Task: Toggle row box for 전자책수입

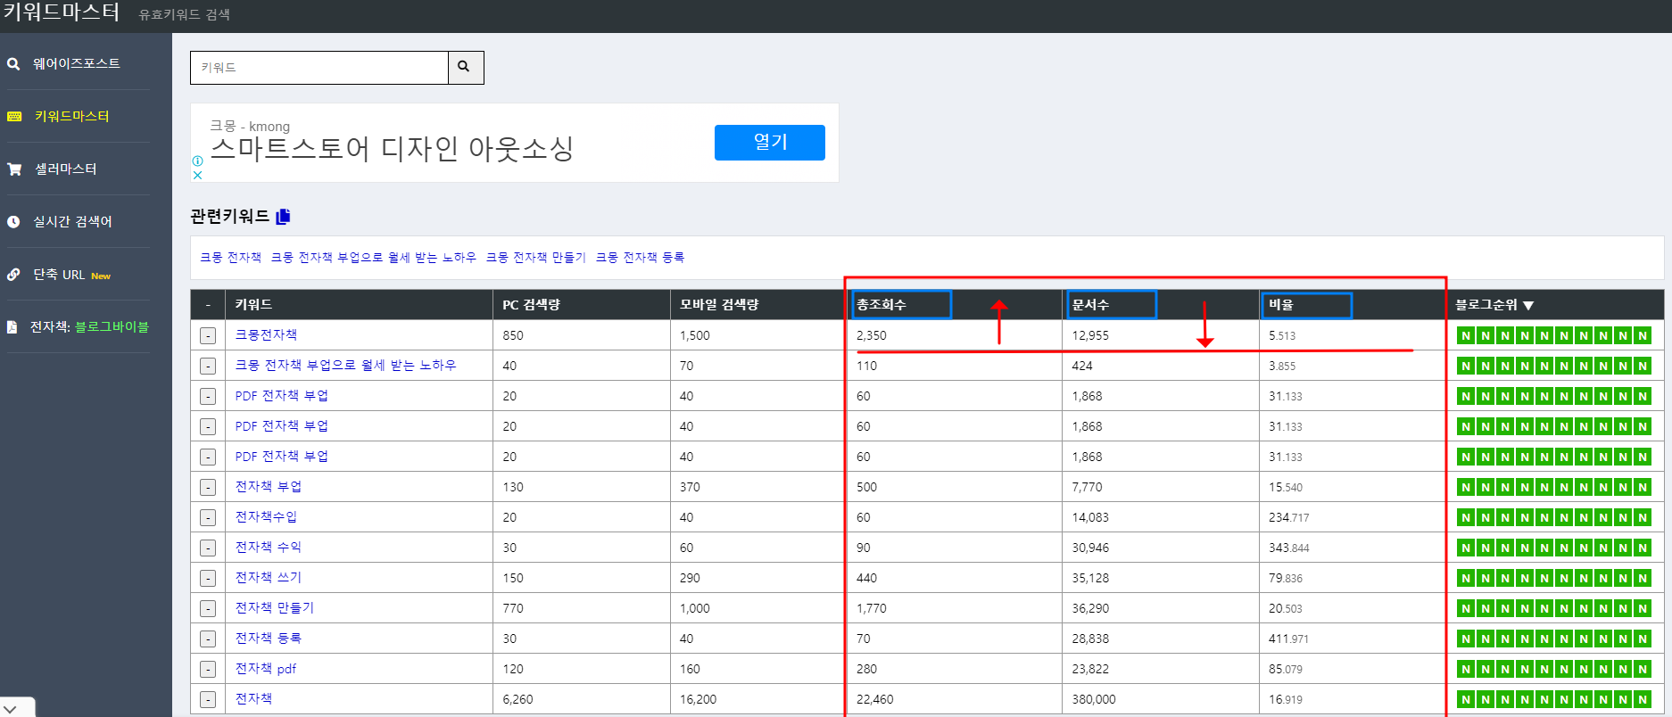Action: pos(208,518)
